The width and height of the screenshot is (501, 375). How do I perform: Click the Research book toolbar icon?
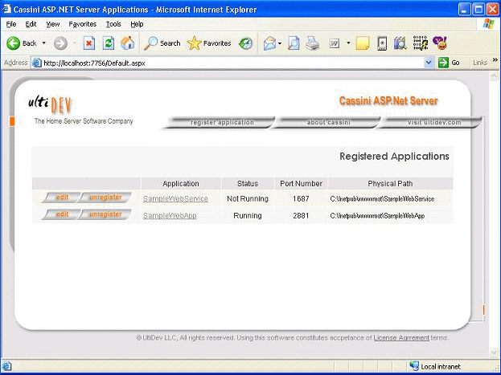pos(400,43)
